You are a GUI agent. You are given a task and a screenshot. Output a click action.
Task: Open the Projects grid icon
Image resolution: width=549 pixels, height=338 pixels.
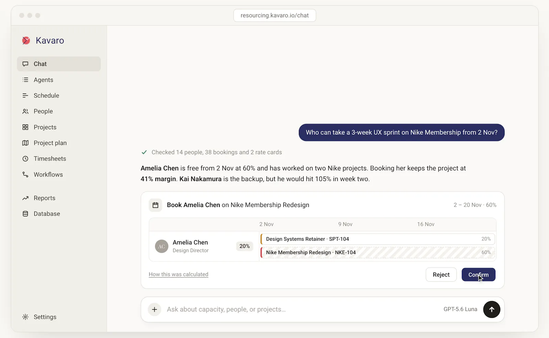point(25,127)
